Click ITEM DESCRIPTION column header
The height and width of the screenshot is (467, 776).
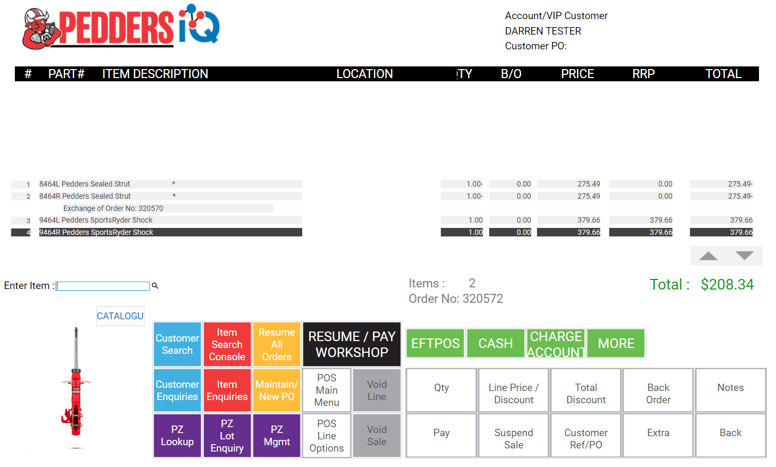pos(155,74)
